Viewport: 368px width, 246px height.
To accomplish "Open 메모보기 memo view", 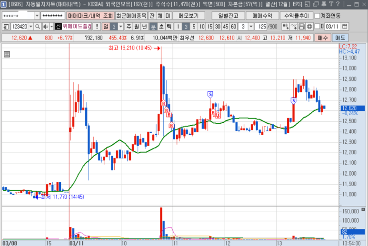I will point(189,16).
